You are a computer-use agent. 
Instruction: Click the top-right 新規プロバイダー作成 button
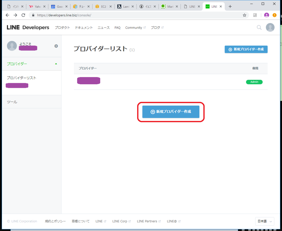246,49
